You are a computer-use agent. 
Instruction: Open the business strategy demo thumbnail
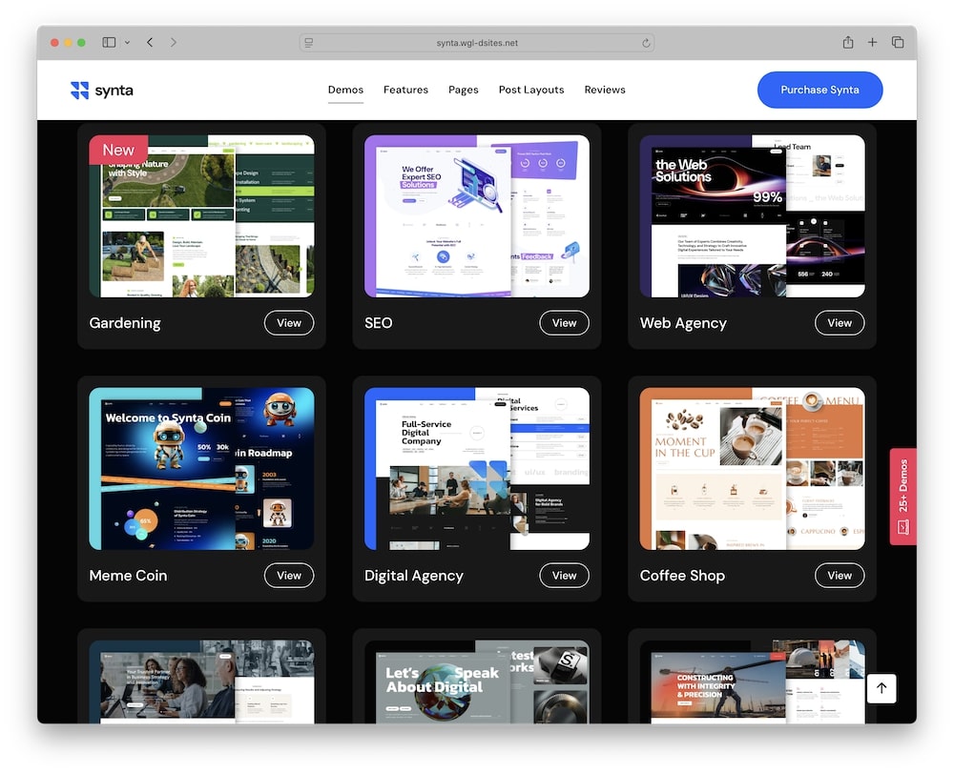201,681
